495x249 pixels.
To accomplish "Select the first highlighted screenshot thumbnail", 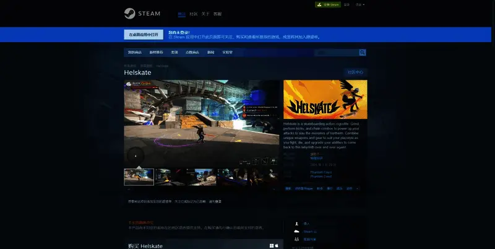I will click(x=139, y=177).
